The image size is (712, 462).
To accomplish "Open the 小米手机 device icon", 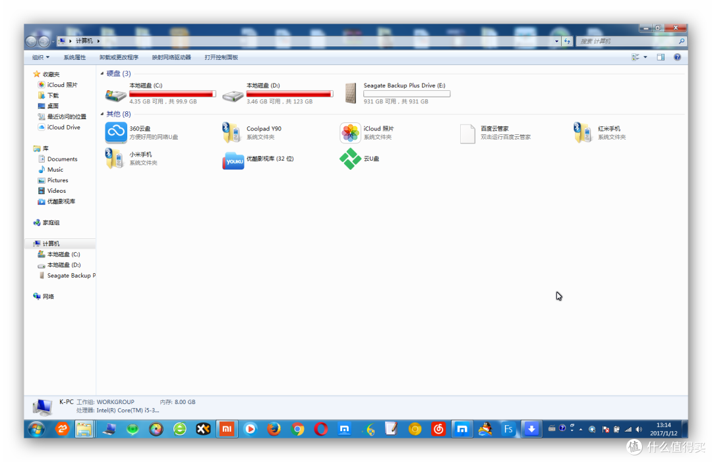I will tap(115, 159).
